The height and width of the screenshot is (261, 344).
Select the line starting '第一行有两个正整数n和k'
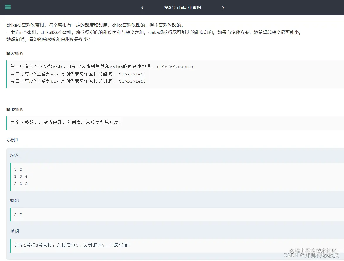102,66
